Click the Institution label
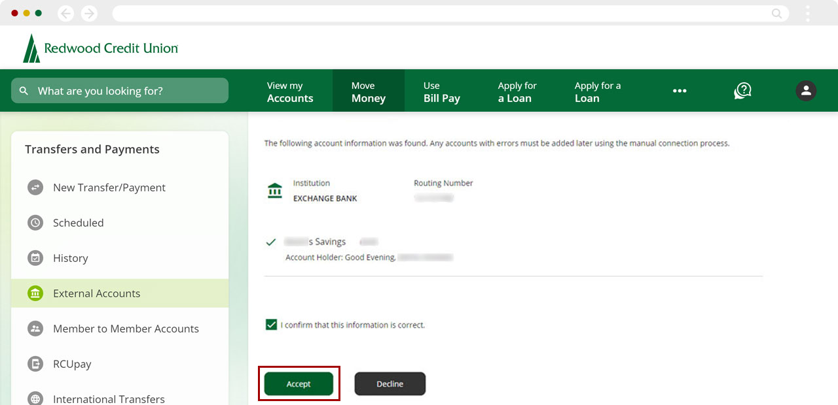Viewport: 838px width, 405px height. click(x=312, y=184)
